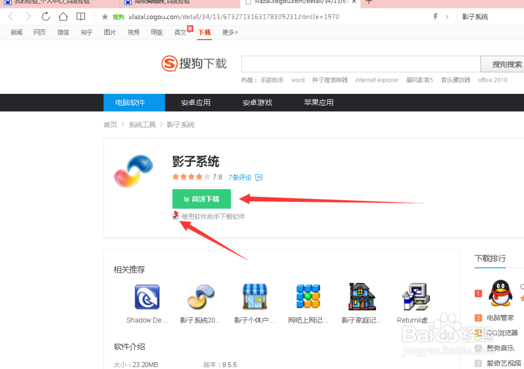Image resolution: width=524 pixels, height=369 pixels.
Task: Select the 安卓应用 navigation tab
Action: coord(196,102)
